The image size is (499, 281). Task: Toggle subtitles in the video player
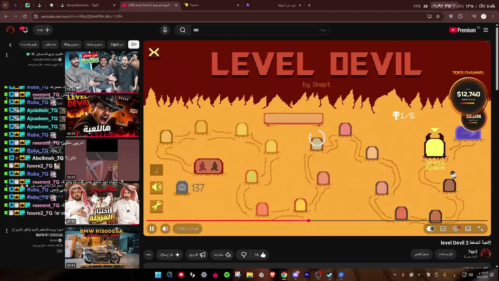click(x=443, y=229)
